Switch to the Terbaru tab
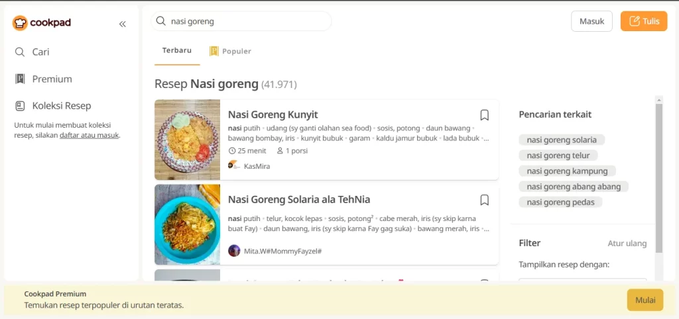 click(x=177, y=51)
